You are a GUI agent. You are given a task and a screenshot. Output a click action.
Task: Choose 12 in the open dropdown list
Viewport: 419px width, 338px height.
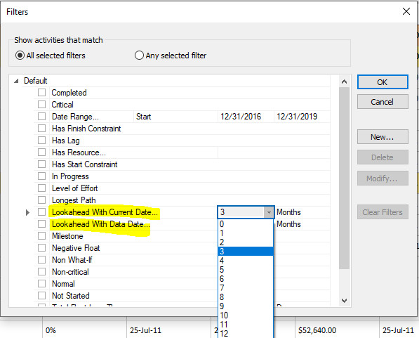(246, 334)
